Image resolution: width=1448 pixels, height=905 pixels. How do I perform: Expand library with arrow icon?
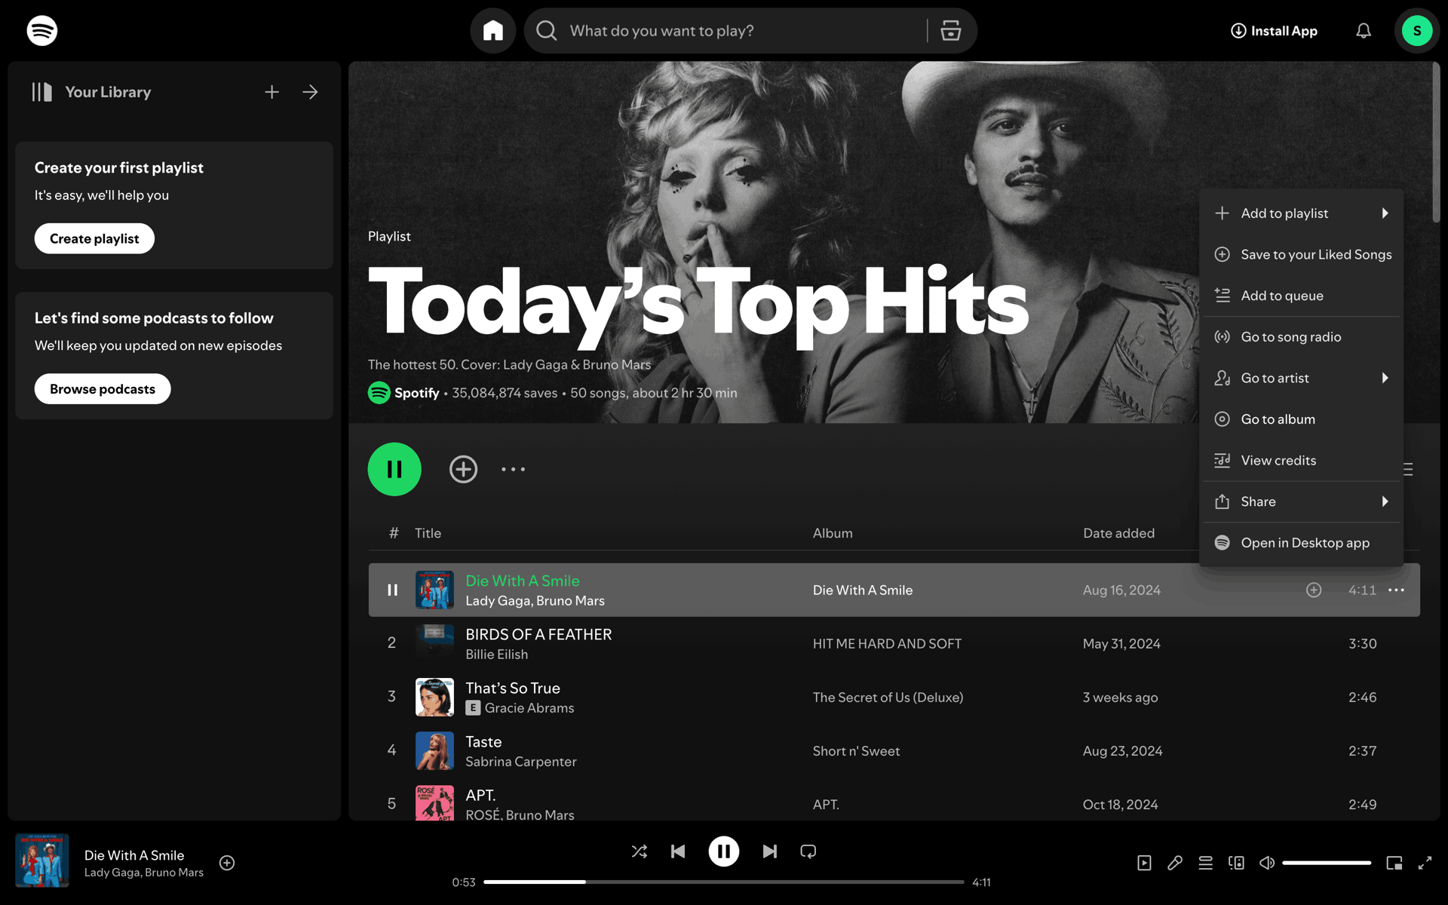click(x=310, y=92)
